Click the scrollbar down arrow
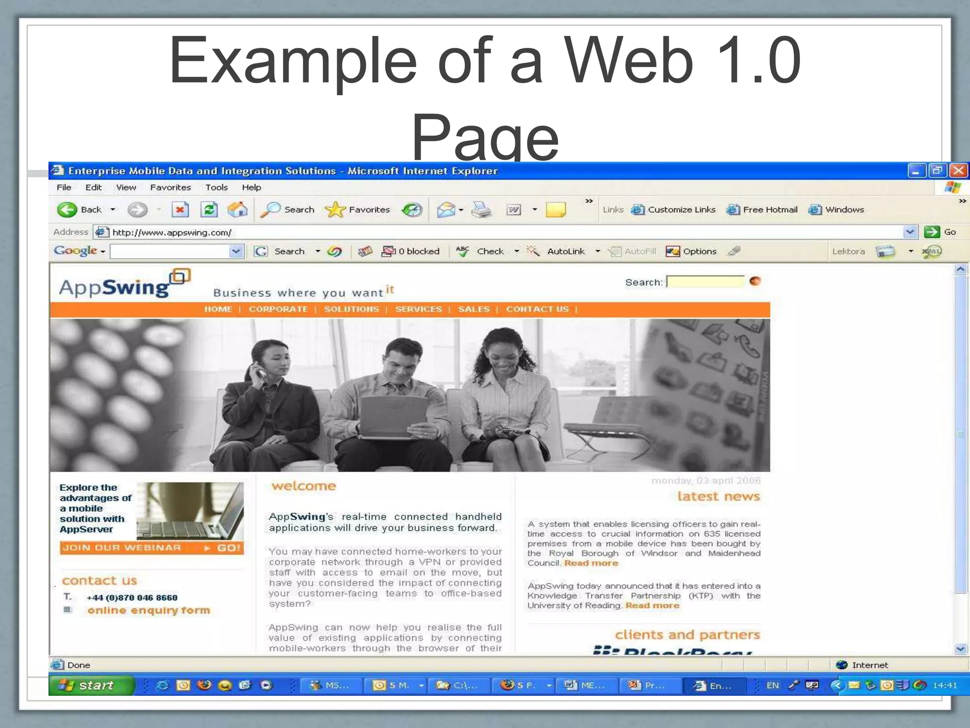Screen dimensions: 970x728 coord(960,649)
